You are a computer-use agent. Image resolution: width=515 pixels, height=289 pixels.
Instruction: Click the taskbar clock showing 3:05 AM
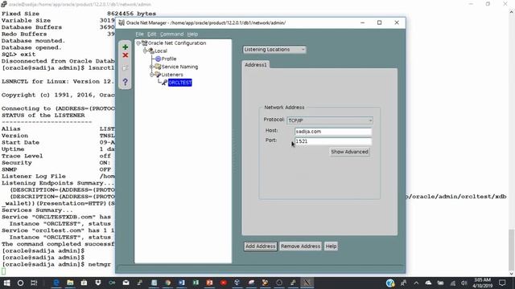tap(483, 283)
